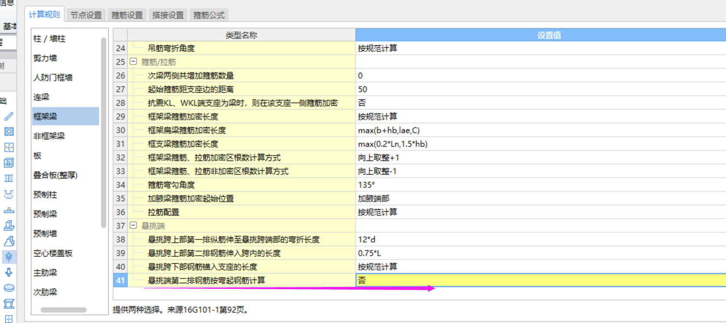Click the sloped block foundation icon

tap(9, 241)
